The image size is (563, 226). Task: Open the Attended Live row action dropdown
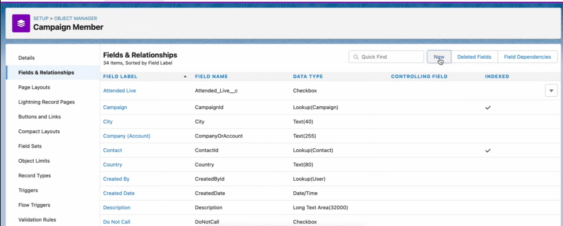551,91
